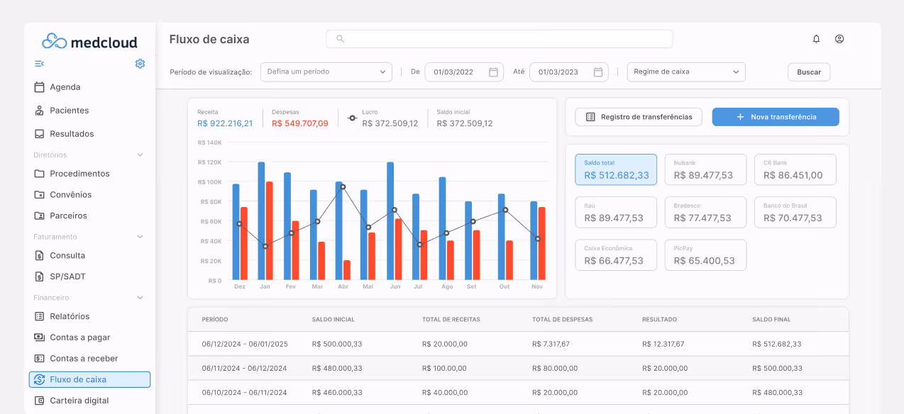Open the Regime de caixa dropdown
The image size is (904, 414).
point(685,72)
